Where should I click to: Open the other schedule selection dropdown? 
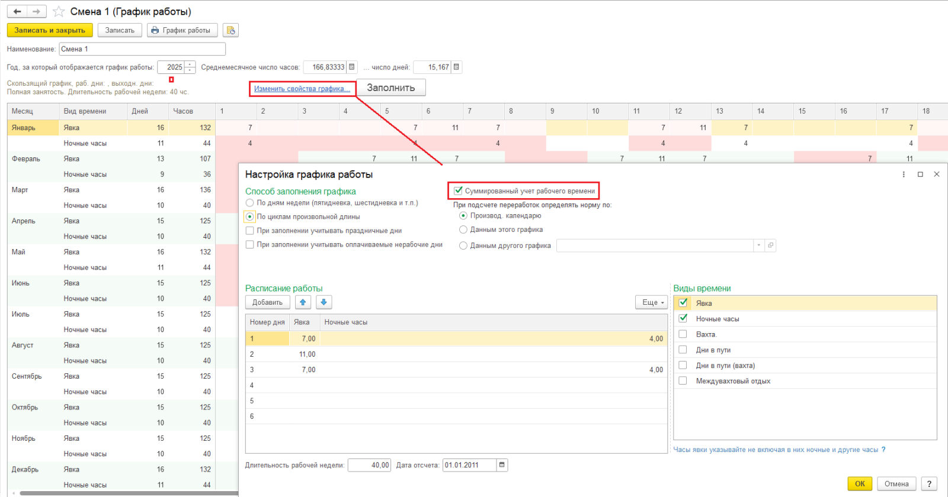tap(758, 246)
